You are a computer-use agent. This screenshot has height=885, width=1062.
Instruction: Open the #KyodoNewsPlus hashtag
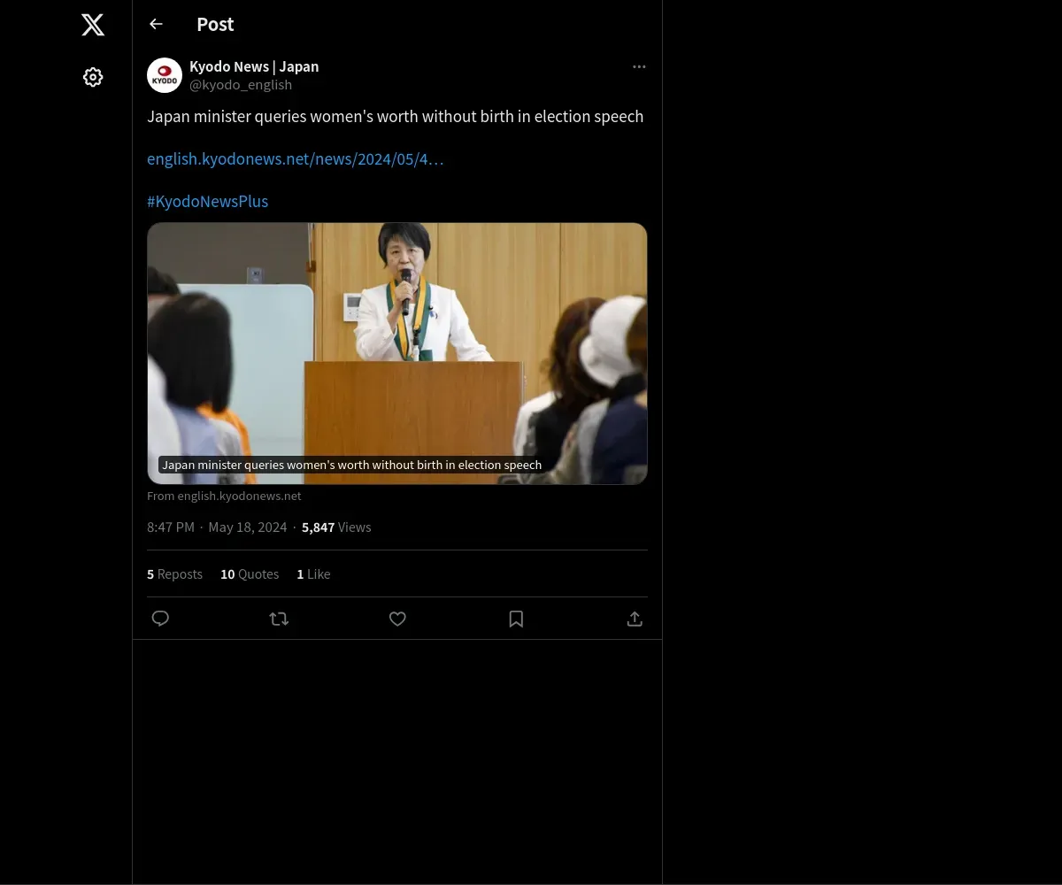click(207, 202)
